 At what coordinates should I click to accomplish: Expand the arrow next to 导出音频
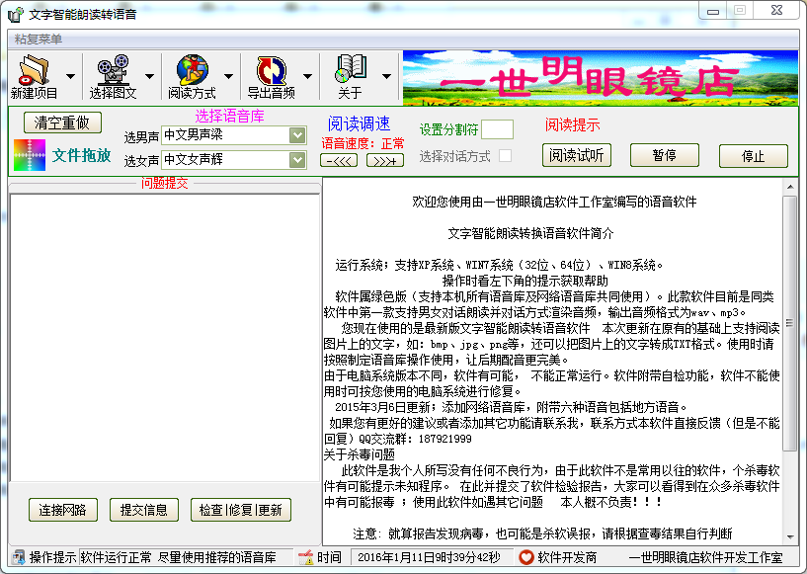(307, 76)
